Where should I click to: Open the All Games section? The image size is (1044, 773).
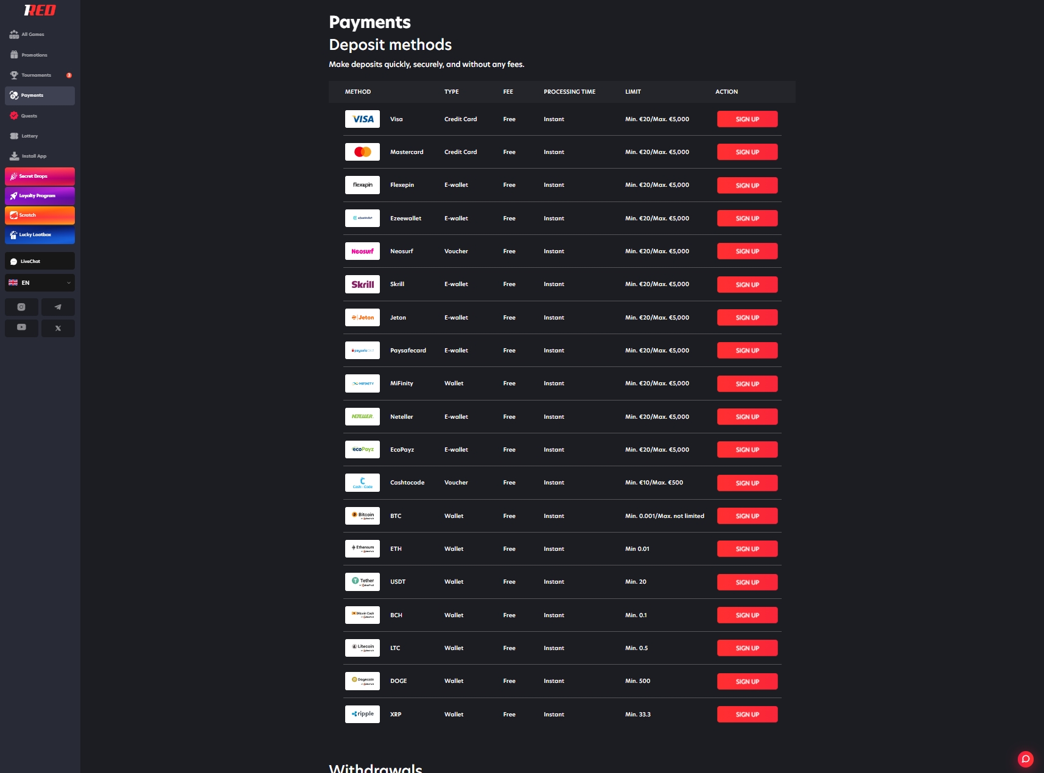tap(14, 35)
